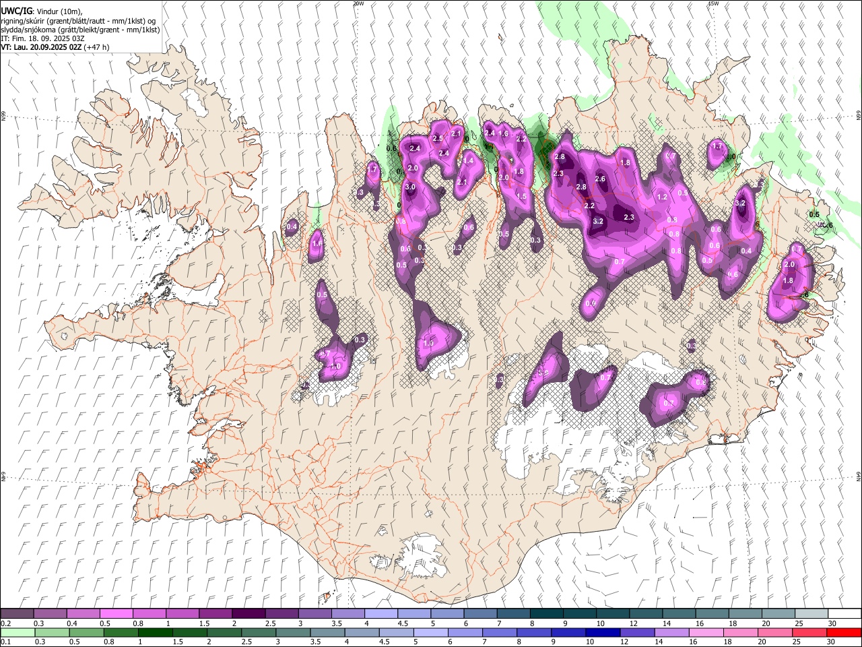Select the snow-scale swatch between 1 and 1.5
The height and width of the screenshot is (647, 862).
click(x=182, y=614)
